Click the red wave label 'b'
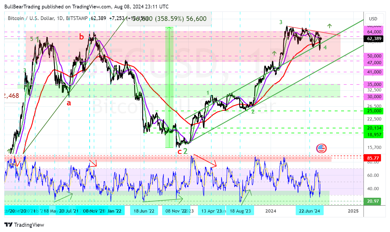Image resolution: width=390 pixels, height=232 pixels. [x=82, y=36]
